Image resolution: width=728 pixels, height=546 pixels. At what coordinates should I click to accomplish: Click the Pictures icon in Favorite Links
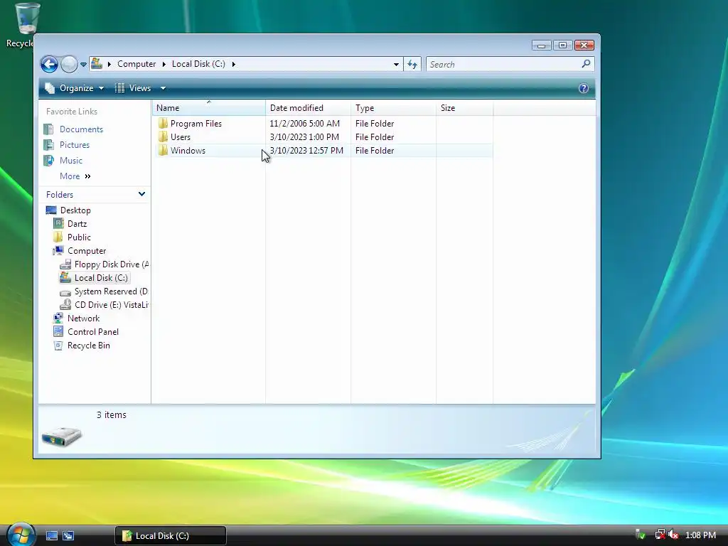tap(49, 145)
